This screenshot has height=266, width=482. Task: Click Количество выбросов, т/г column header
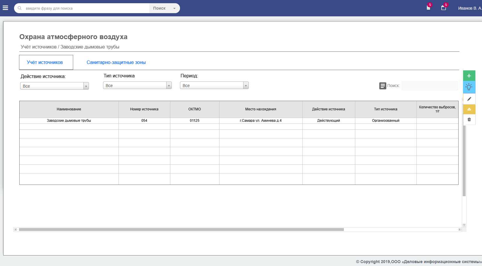point(438,109)
